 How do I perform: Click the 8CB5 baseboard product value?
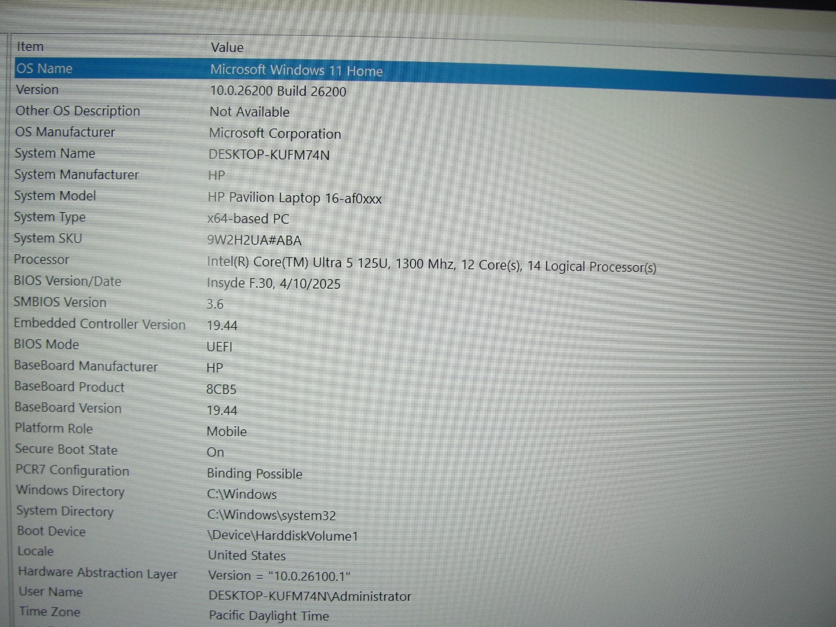click(x=222, y=389)
